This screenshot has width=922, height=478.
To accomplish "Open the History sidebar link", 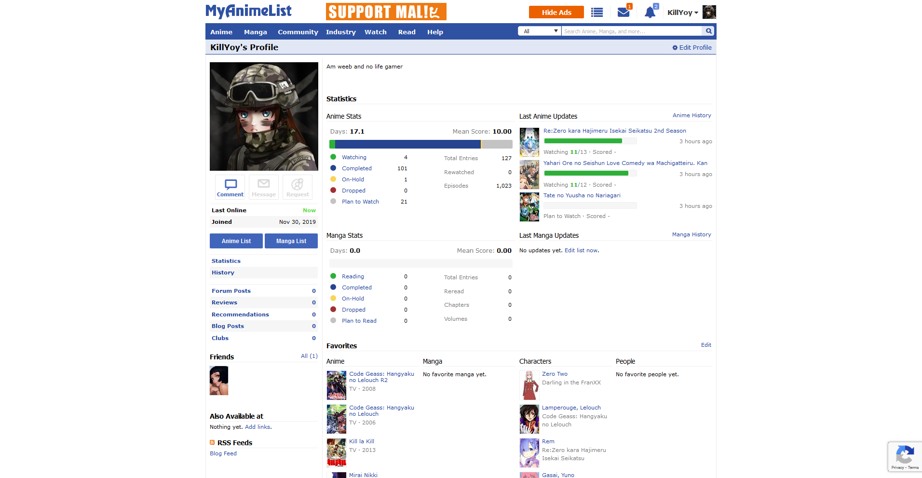I will tap(223, 273).
